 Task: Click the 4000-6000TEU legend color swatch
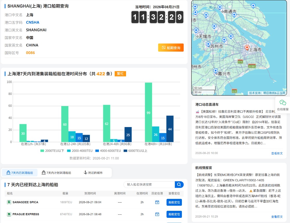click(97, 151)
